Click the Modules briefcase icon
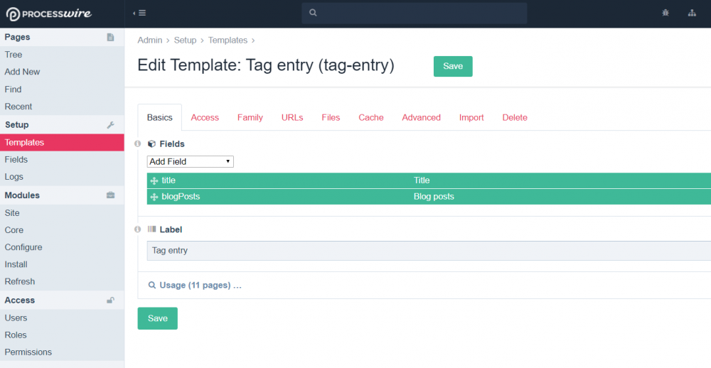This screenshot has height=368, width=711. click(x=110, y=195)
